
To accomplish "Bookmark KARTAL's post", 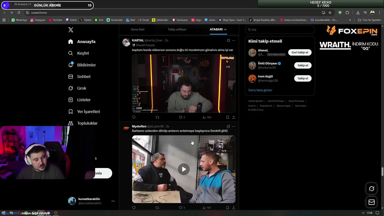I will coord(228,117).
